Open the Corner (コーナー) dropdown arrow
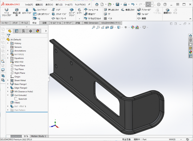The width and height of the screenshot is (193, 141). (79, 19)
